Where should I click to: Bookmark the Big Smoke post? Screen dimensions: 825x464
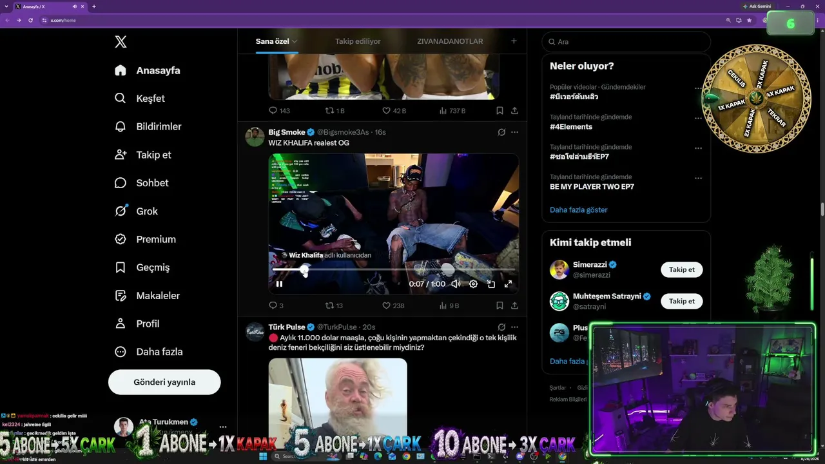point(500,305)
